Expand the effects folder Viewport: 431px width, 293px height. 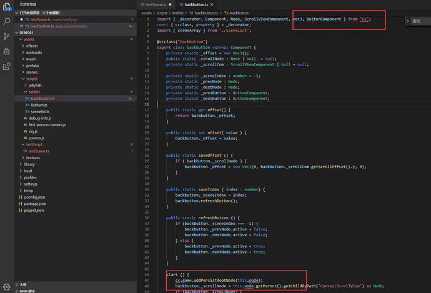point(32,46)
